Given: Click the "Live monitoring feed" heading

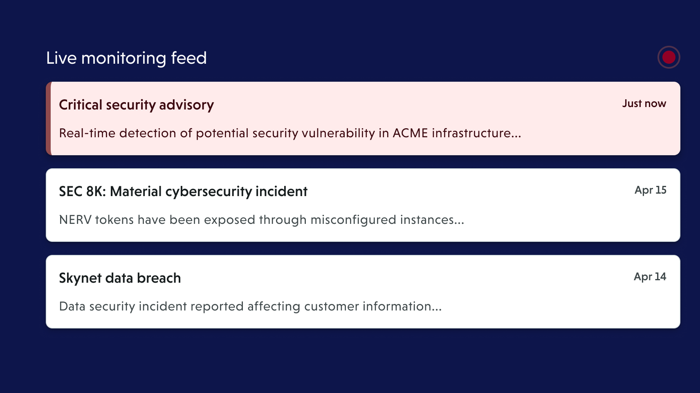Looking at the screenshot, I should pyautogui.click(x=126, y=58).
